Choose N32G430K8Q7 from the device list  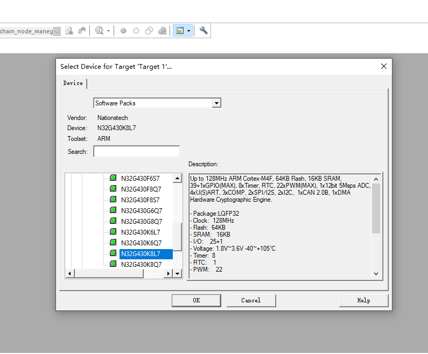tap(141, 264)
